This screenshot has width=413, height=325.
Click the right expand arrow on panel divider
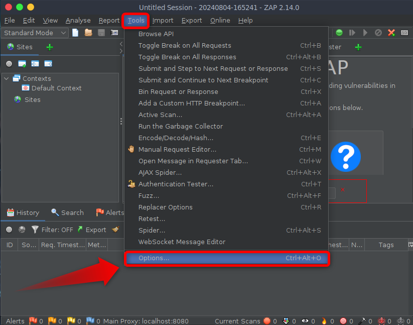[x=121, y=51]
